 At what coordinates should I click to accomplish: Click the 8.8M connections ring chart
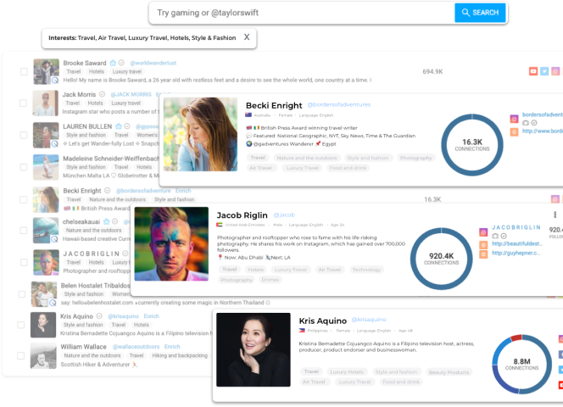tap(521, 364)
